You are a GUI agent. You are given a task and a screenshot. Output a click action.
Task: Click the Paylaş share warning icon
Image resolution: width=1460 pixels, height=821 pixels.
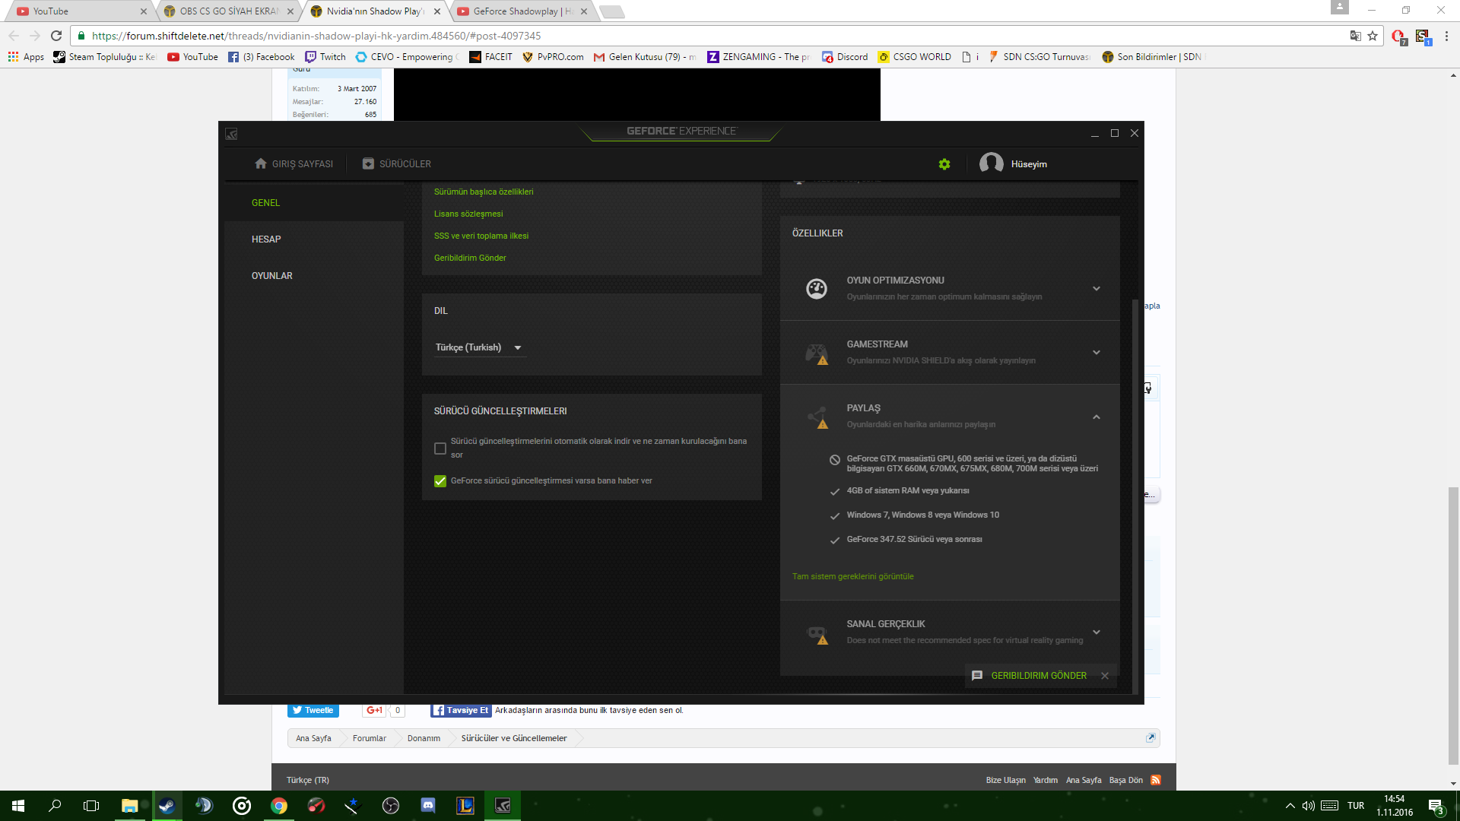[x=817, y=417]
